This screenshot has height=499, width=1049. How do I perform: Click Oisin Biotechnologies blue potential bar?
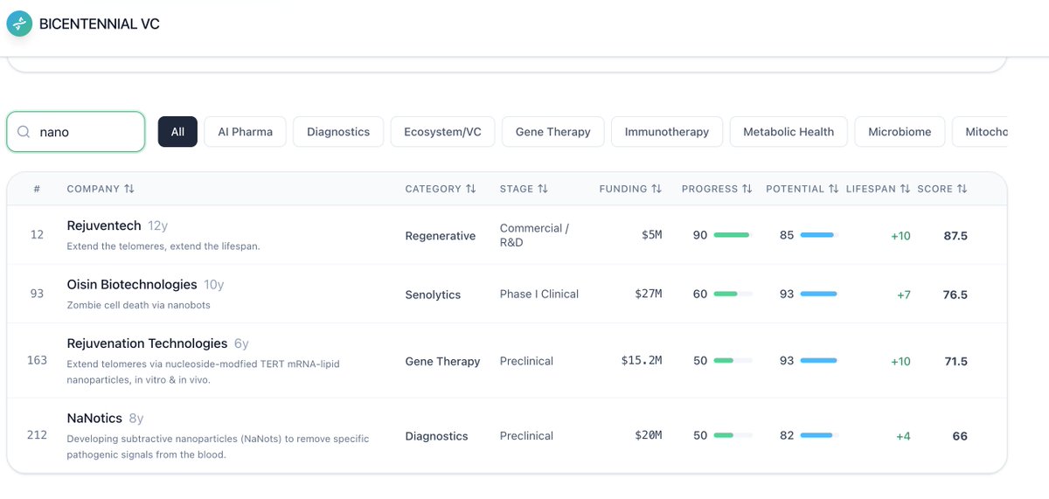point(819,295)
